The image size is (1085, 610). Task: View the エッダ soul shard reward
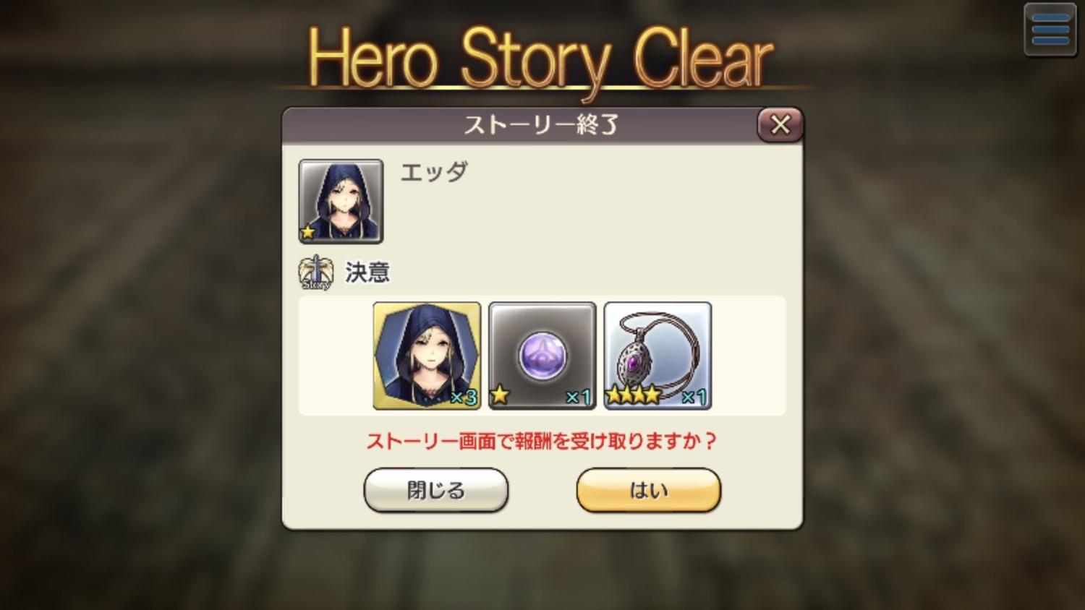pos(427,356)
